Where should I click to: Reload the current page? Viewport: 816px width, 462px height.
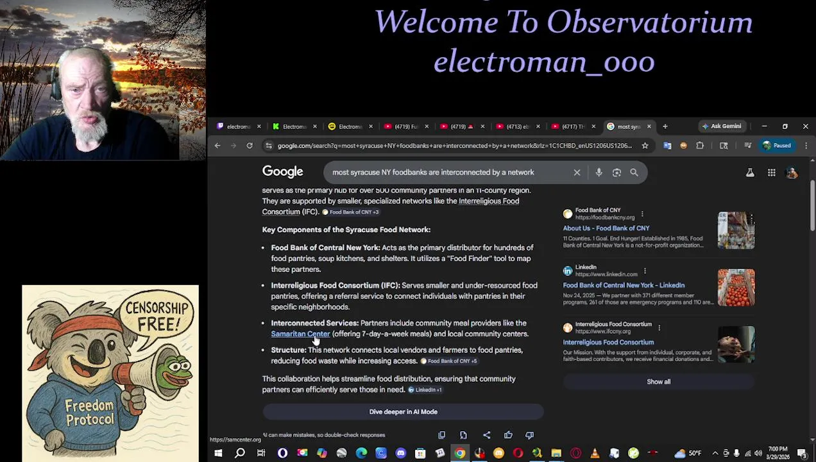pyautogui.click(x=250, y=146)
